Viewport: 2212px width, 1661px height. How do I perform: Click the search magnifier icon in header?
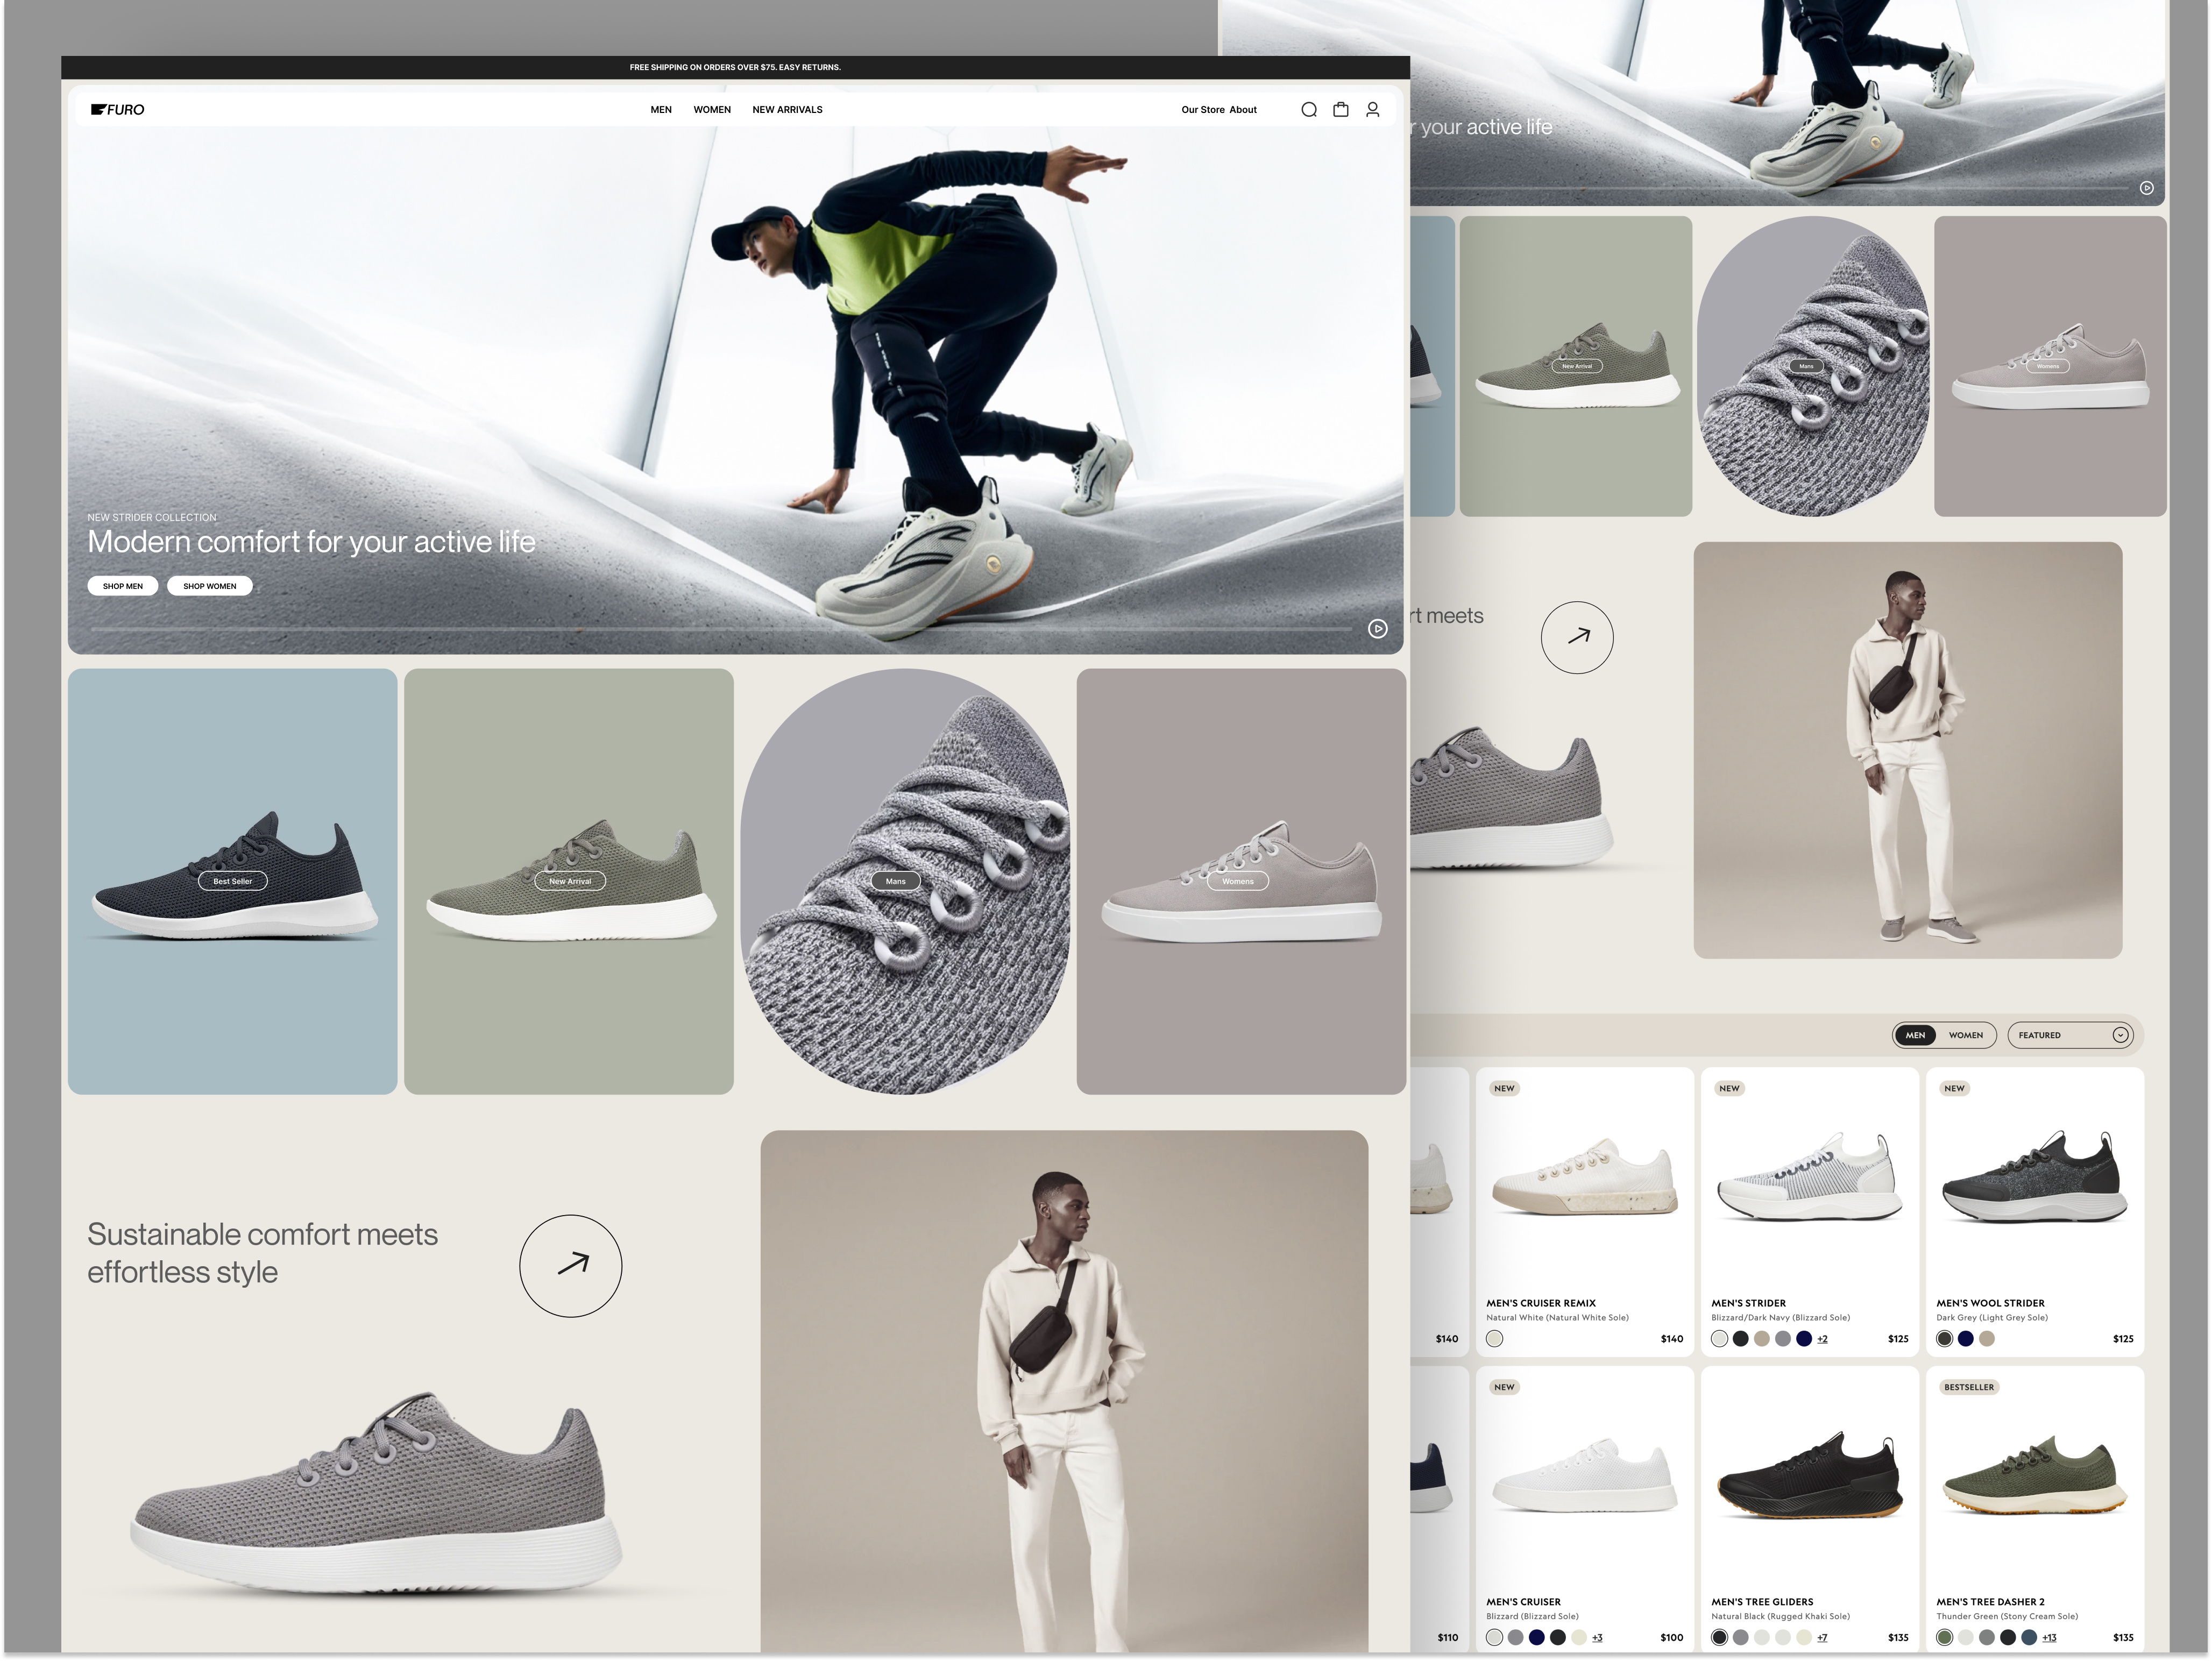1308,110
